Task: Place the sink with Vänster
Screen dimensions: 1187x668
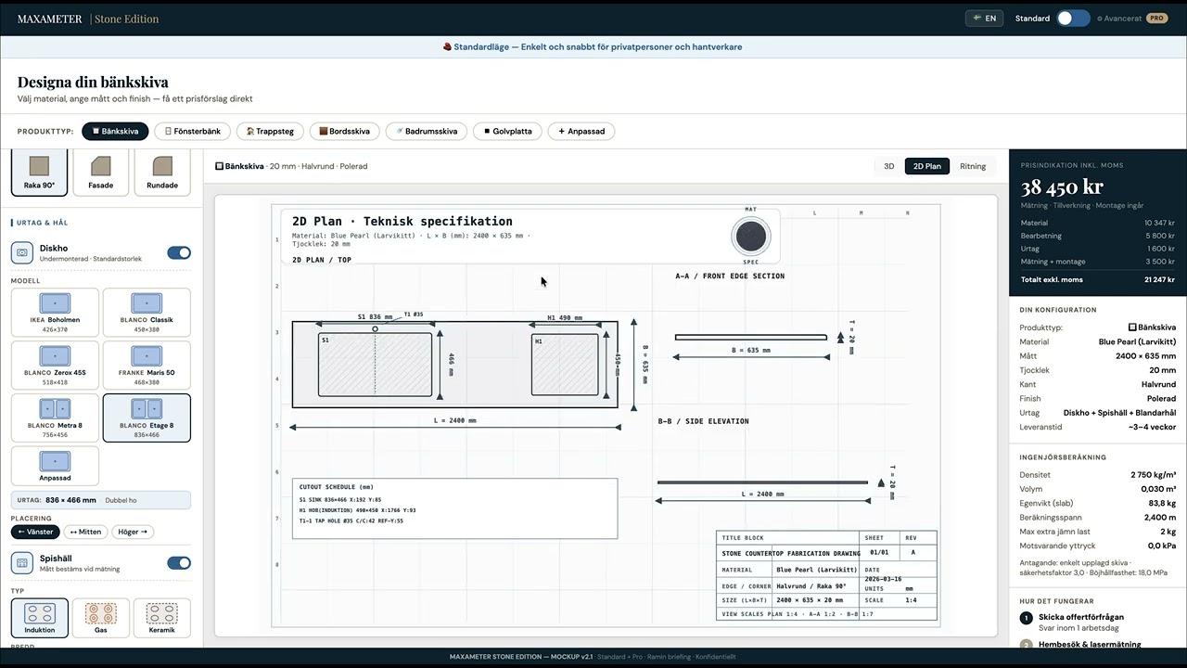Action: pos(35,532)
